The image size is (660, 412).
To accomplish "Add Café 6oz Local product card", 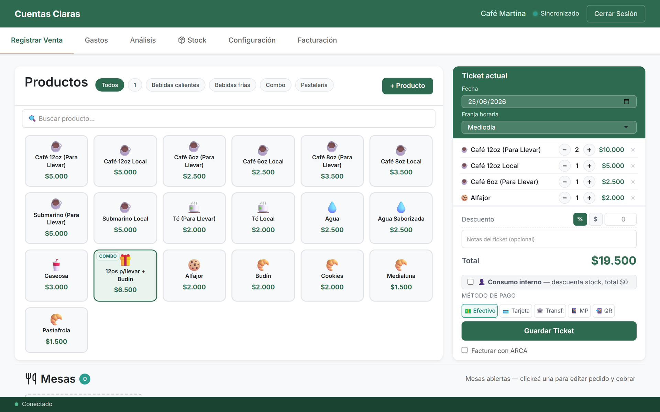I will (263, 161).
